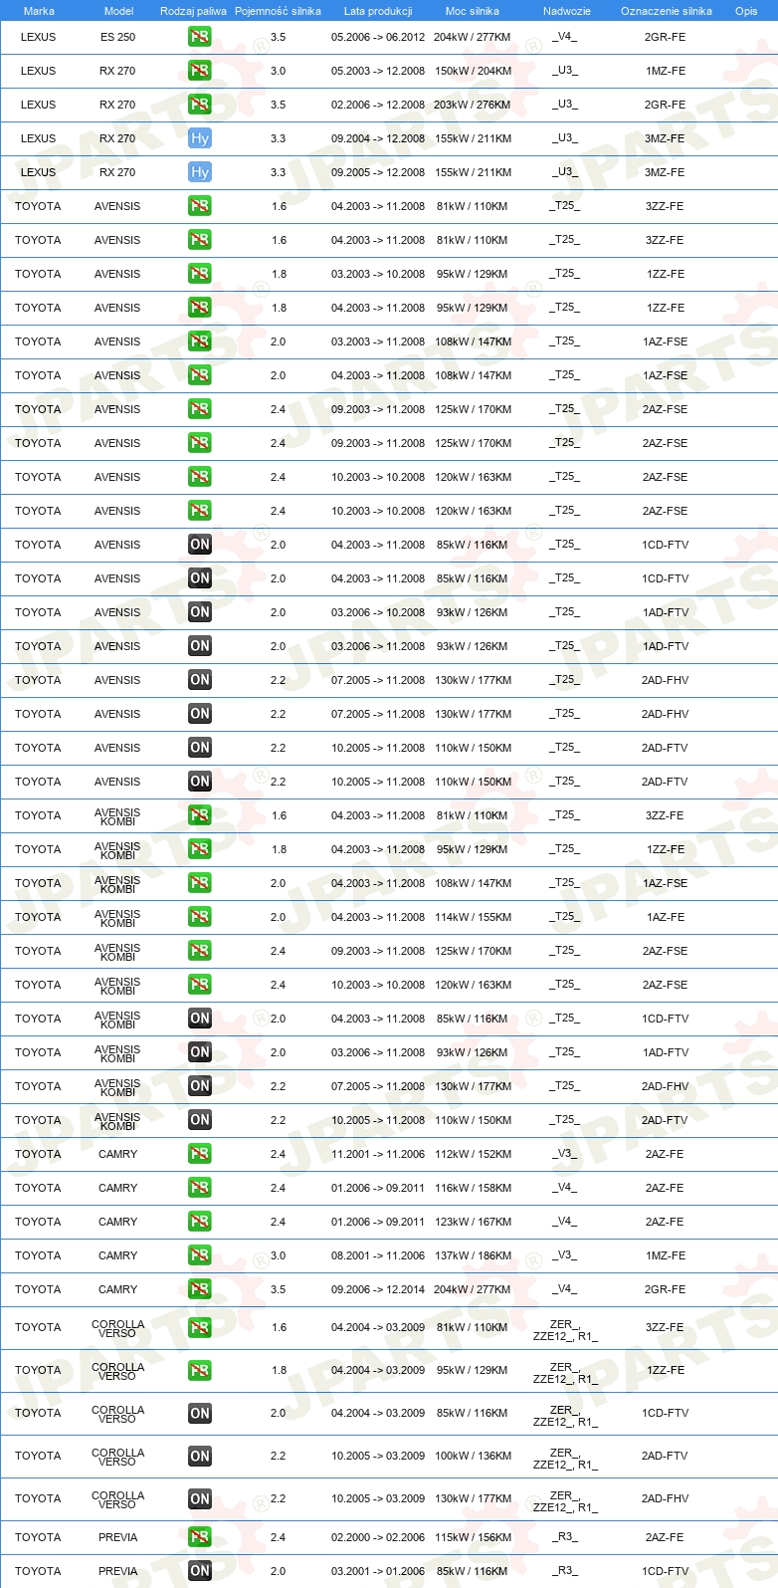
Task: Select _V3_ body cell in Camry 1MZ-FE row
Action: coord(565,1254)
